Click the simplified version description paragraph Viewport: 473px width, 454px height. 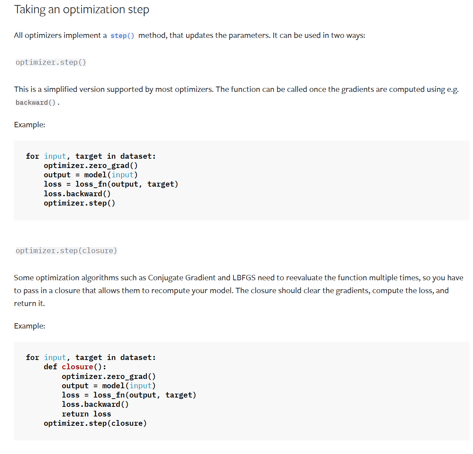click(x=236, y=96)
